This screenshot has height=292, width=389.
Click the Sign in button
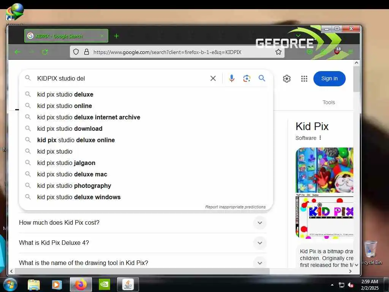329,78
